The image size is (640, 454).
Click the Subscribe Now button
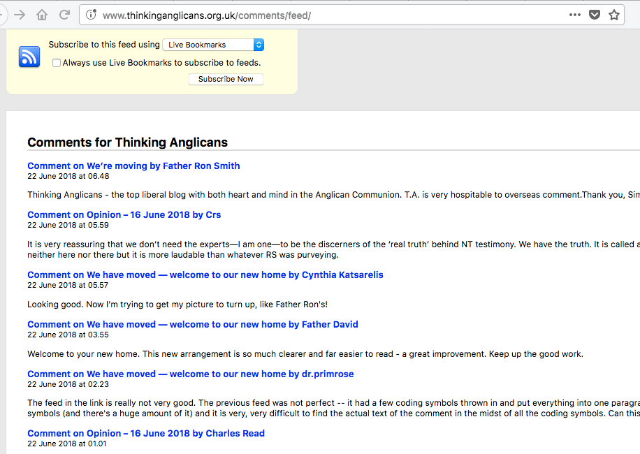pyautogui.click(x=226, y=79)
